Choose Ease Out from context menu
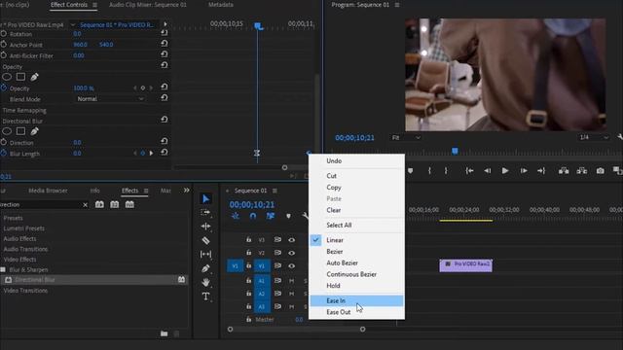Image resolution: width=623 pixels, height=350 pixels. coord(356,312)
